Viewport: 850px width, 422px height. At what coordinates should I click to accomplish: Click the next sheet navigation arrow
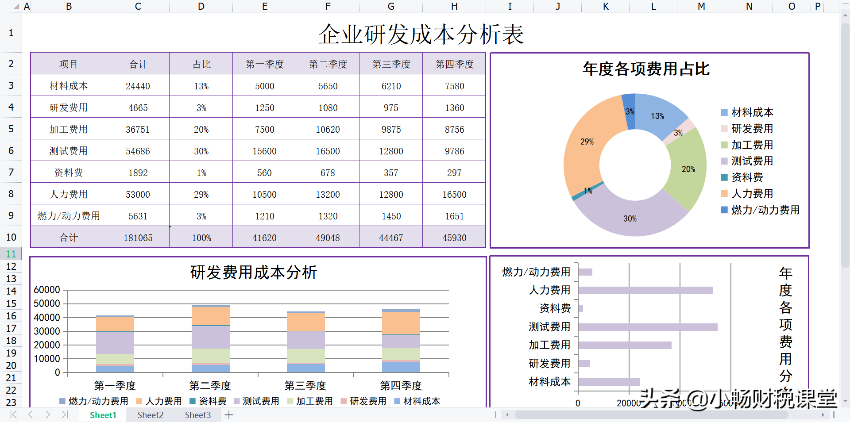[x=47, y=415]
